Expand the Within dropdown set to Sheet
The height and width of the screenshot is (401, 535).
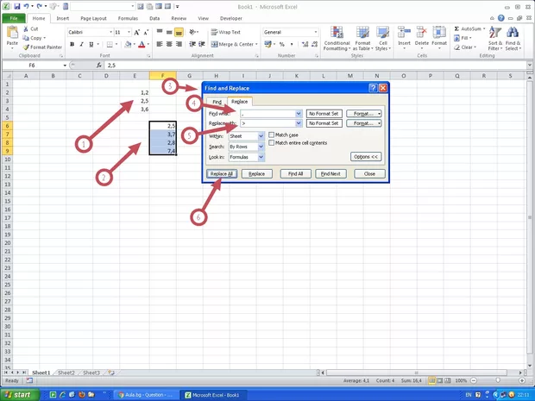coord(261,135)
